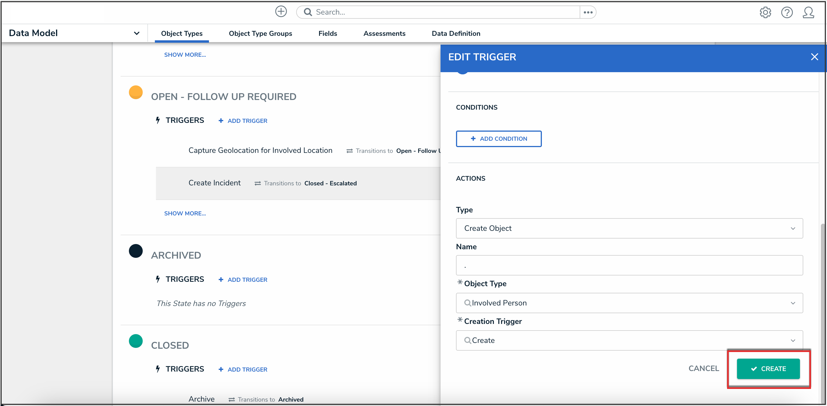Click the search options ellipsis icon
Screen dimensions: 827x406
[588, 12]
